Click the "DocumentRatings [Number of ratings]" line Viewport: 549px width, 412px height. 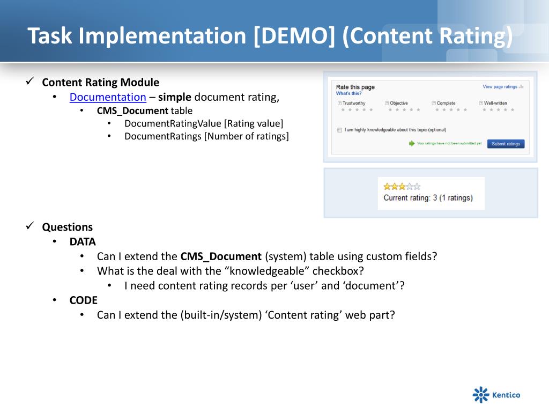[x=206, y=136]
